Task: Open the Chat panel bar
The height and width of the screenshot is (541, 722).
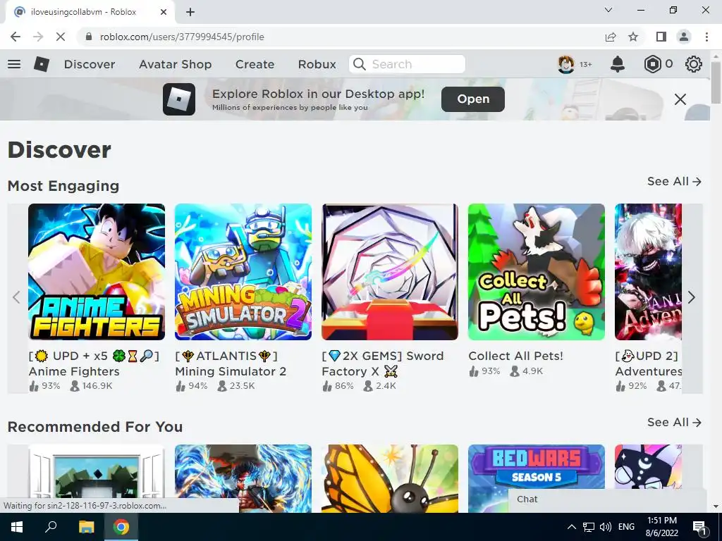Action: click(x=607, y=499)
